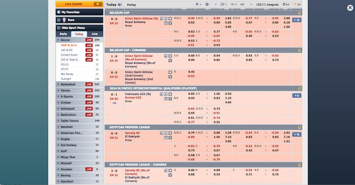Refresh the Egyptian Premier League header
The width and height of the screenshot is (355, 185).
[299, 127]
